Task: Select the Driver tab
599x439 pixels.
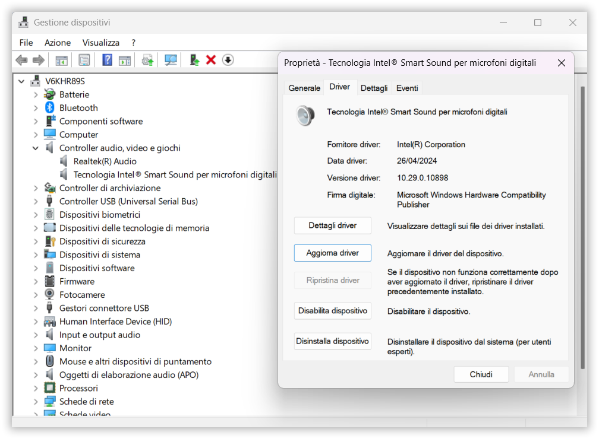Action: tap(340, 87)
